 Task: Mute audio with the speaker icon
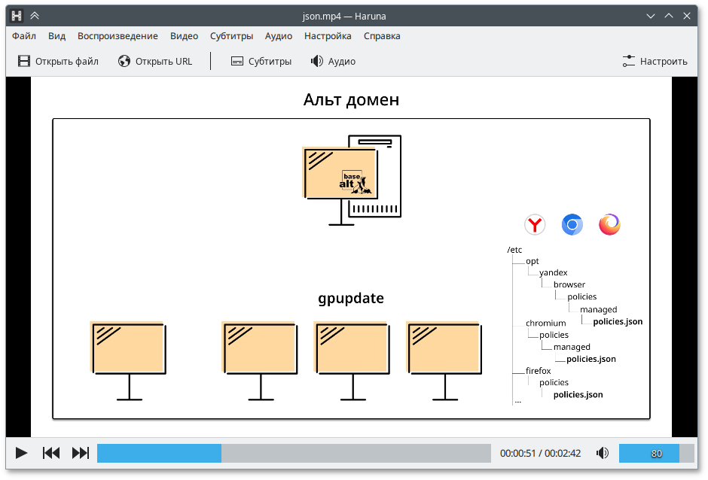pyautogui.click(x=603, y=453)
